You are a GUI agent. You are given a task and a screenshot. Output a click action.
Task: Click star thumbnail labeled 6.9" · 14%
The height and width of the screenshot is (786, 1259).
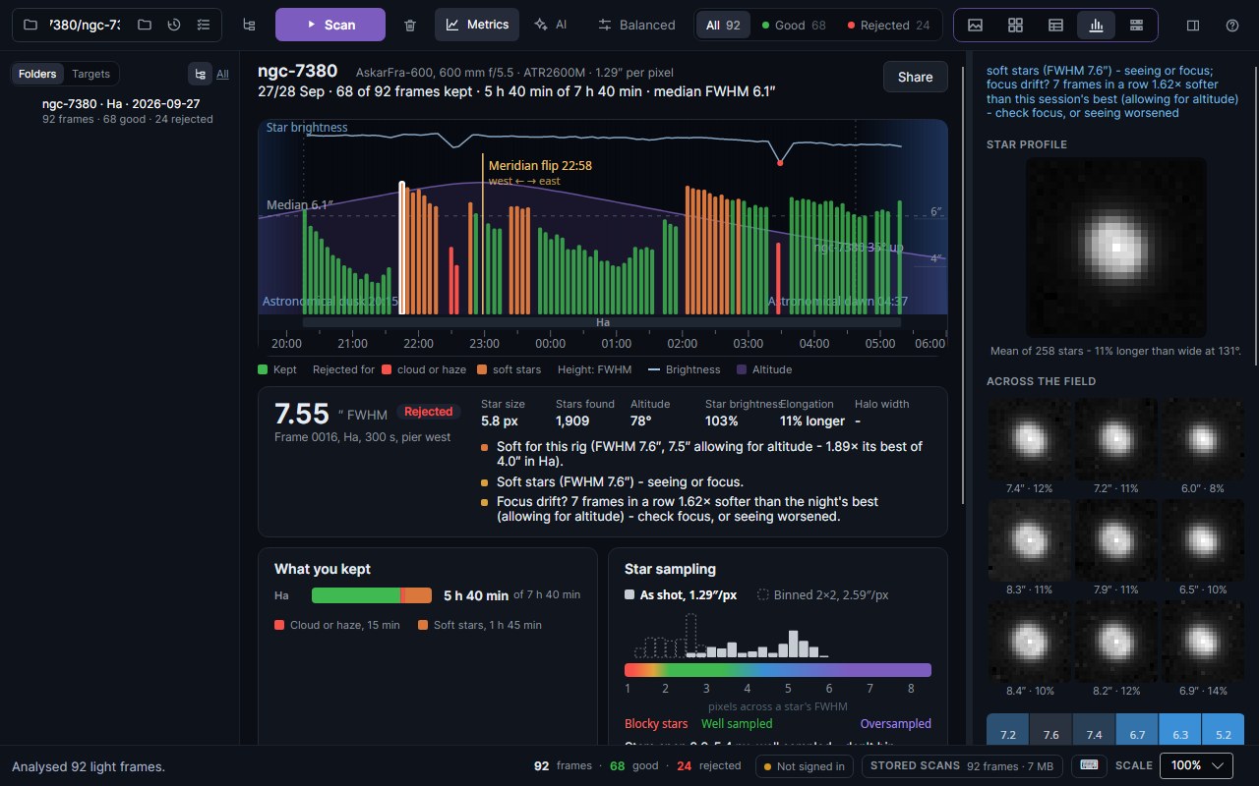point(1202,642)
